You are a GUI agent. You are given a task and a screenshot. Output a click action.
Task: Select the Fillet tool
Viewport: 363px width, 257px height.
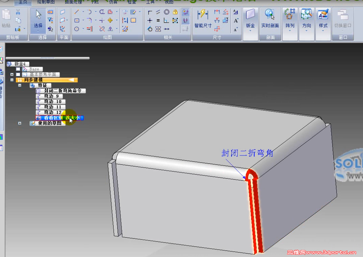click(90, 20)
